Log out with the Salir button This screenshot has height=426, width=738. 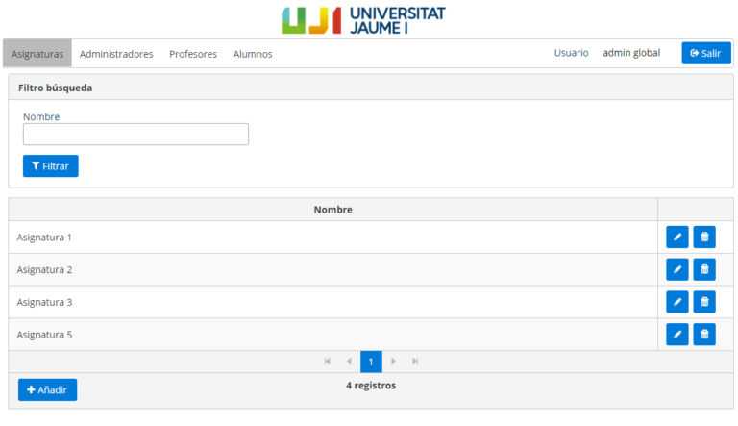pos(705,53)
